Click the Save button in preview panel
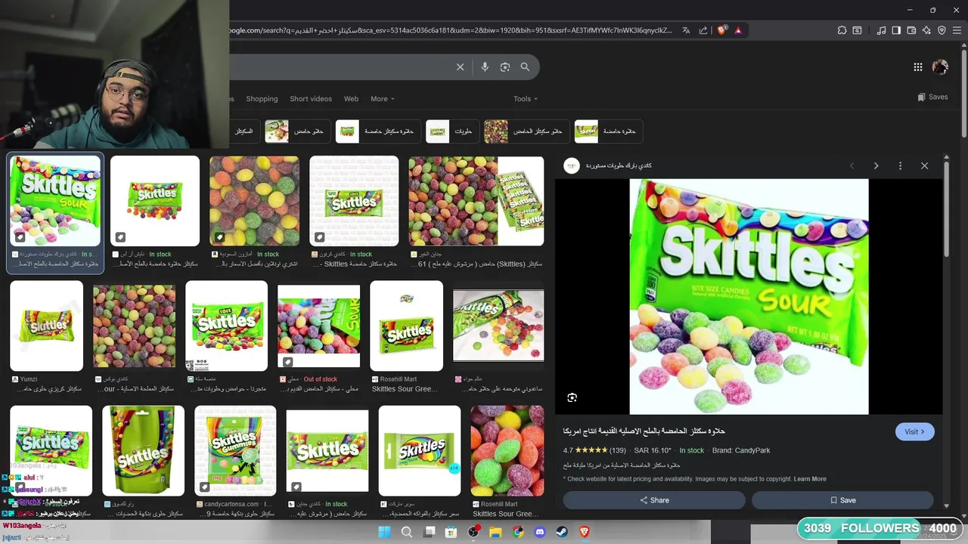The width and height of the screenshot is (968, 544). pos(842,500)
